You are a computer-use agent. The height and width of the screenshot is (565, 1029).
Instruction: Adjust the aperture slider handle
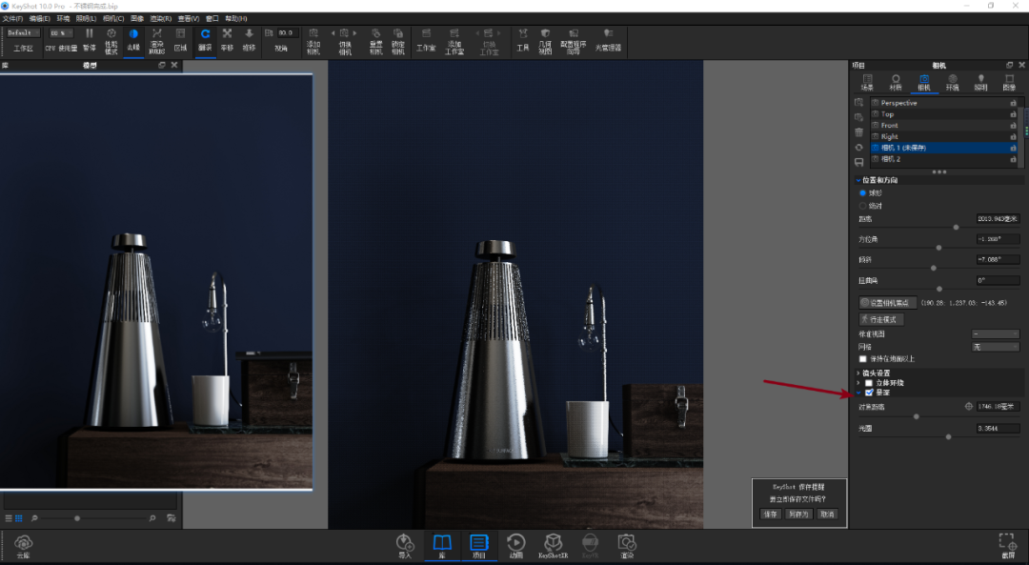tap(948, 436)
